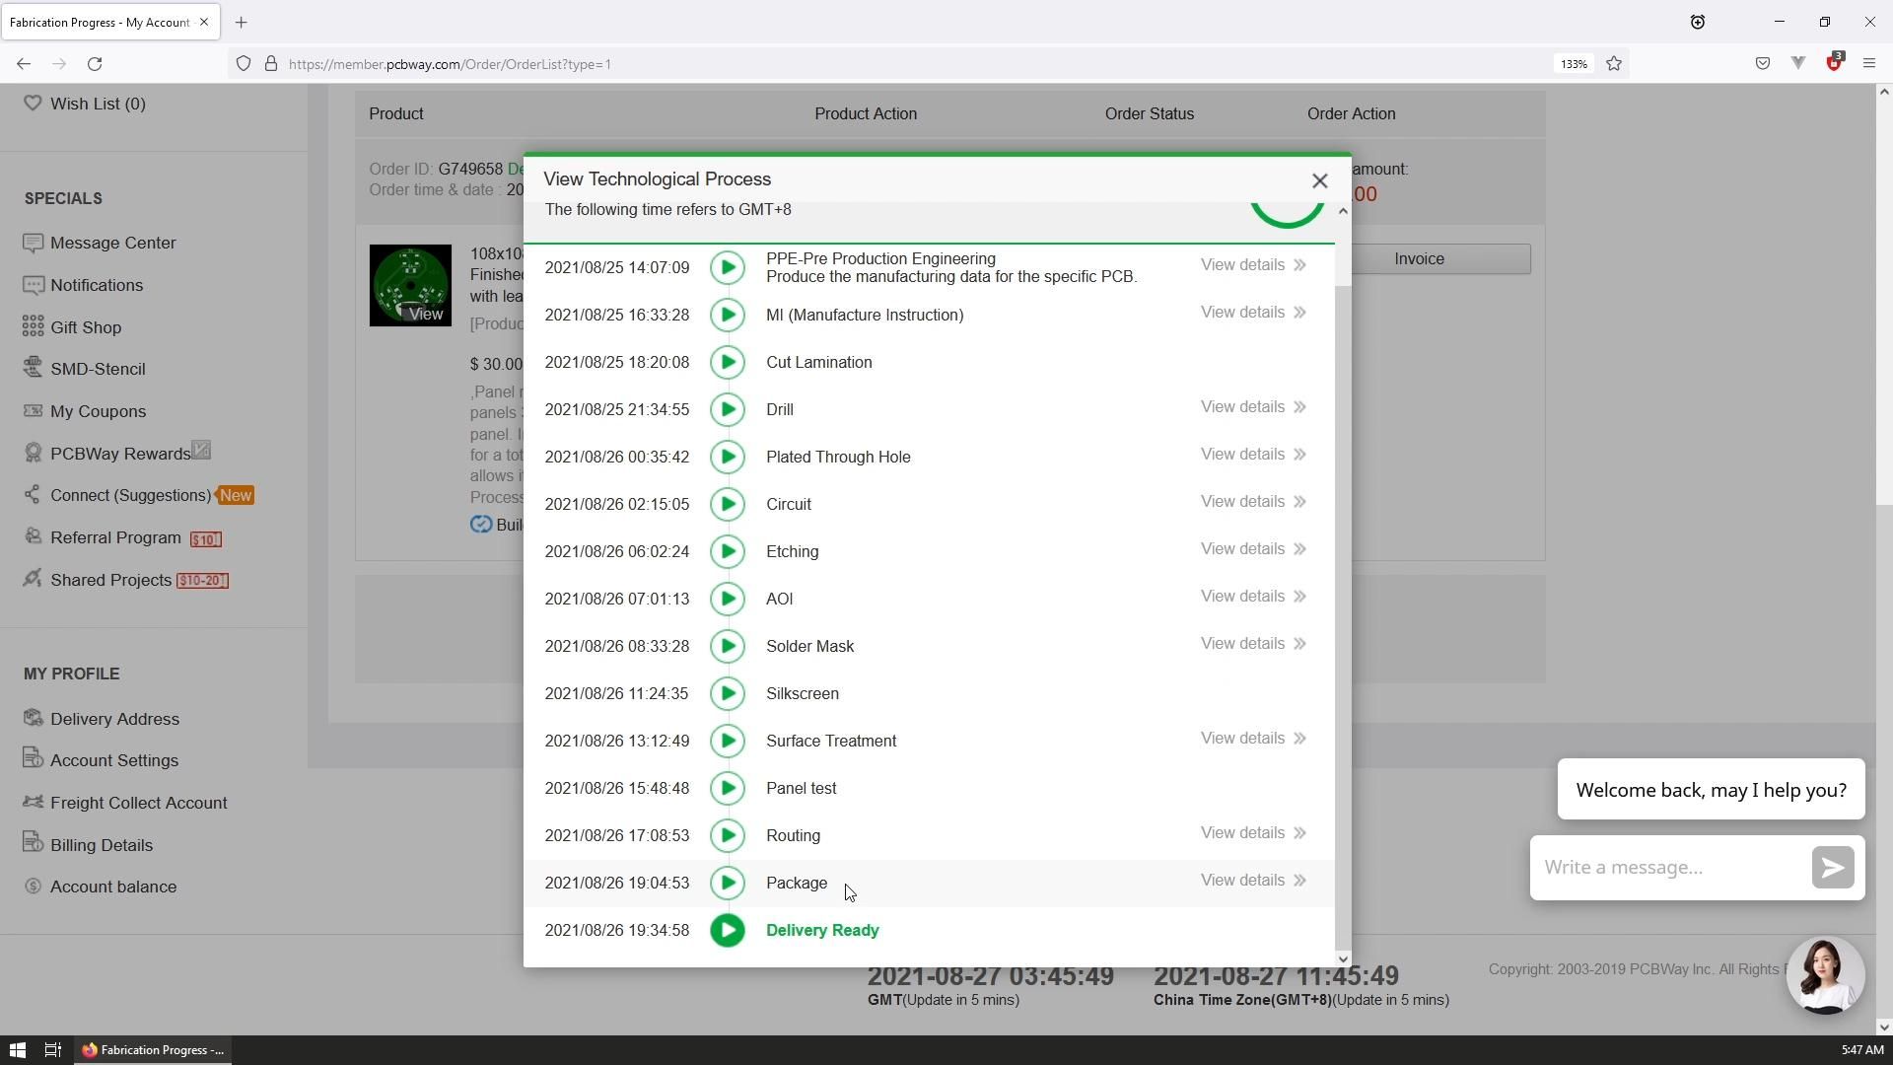The height and width of the screenshot is (1065, 1893).
Task: Click the Delivery Ready status icon
Action: coord(728,930)
